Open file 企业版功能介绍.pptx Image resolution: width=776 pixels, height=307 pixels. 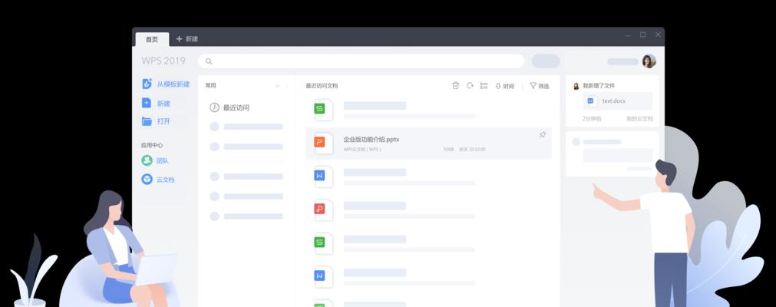[428, 144]
